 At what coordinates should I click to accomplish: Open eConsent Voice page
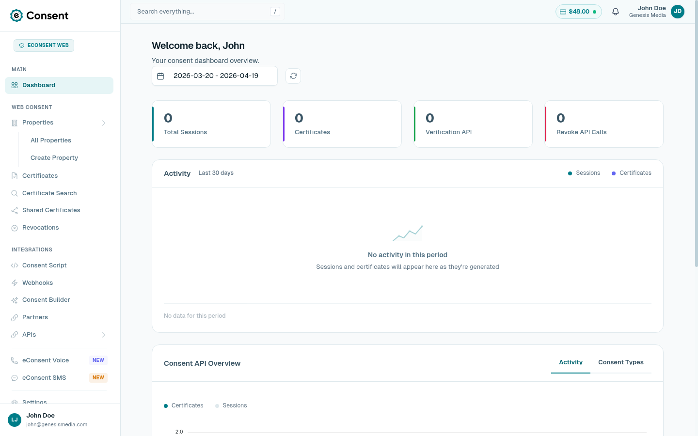click(59, 360)
